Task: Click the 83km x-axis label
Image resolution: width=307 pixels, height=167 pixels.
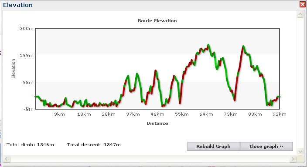Action: tap(255, 114)
